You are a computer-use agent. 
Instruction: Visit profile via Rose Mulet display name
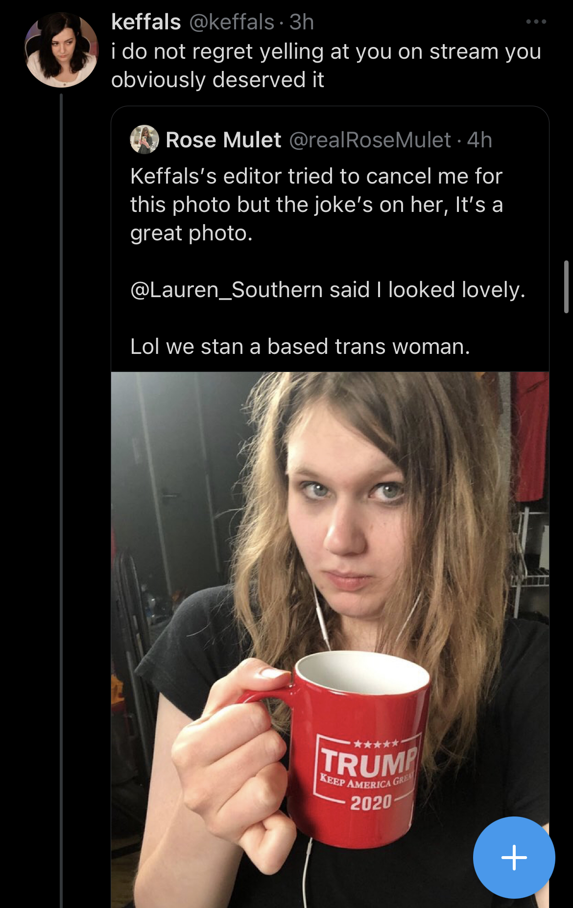tap(223, 140)
